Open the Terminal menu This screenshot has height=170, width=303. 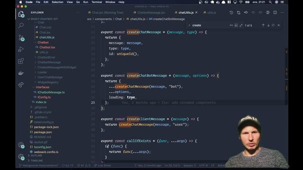(97, 2)
